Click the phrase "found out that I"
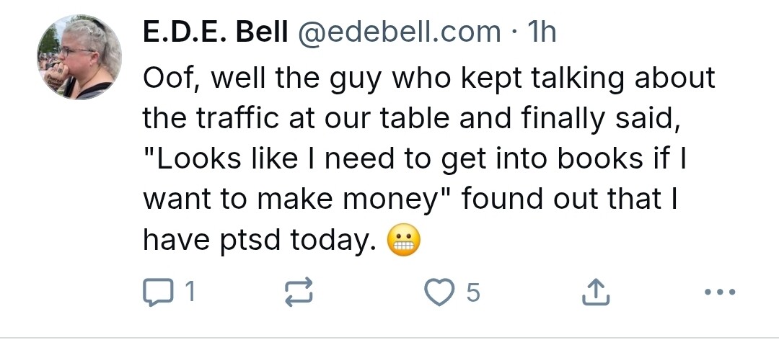Image resolution: width=779 pixels, height=345 pixels. pyautogui.click(x=569, y=199)
